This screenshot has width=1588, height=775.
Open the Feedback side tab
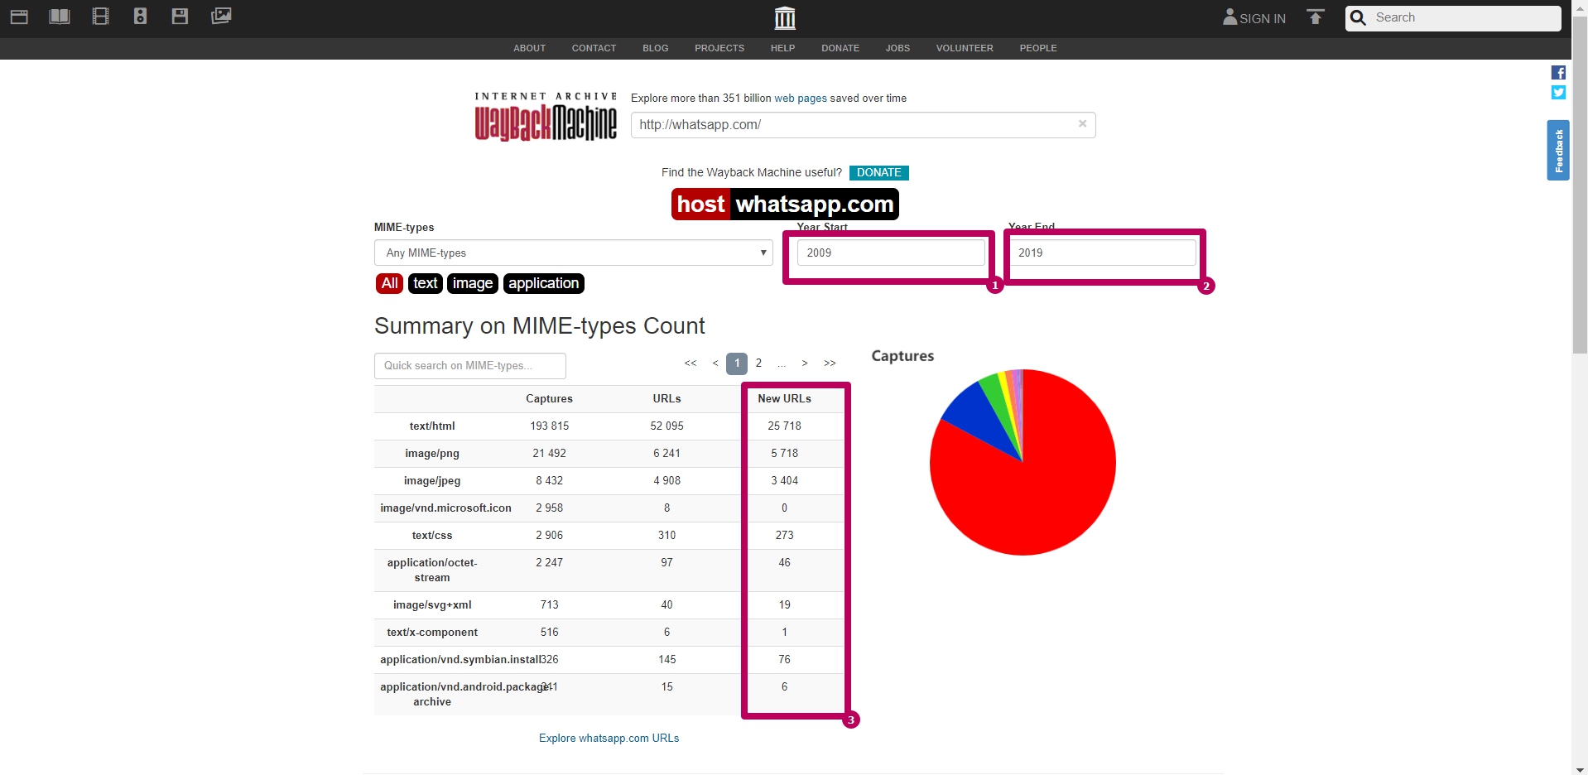(1558, 150)
